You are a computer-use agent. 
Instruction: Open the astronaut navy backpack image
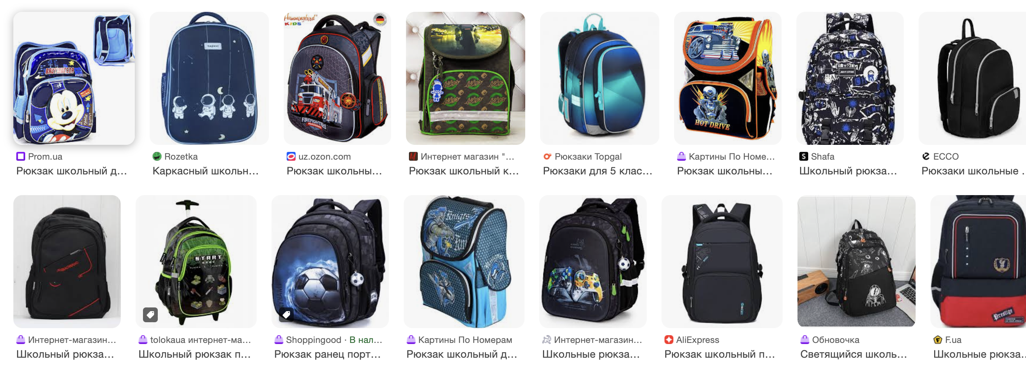(209, 78)
